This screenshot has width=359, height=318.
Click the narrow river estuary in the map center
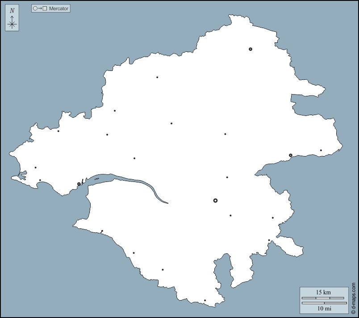[134, 182]
